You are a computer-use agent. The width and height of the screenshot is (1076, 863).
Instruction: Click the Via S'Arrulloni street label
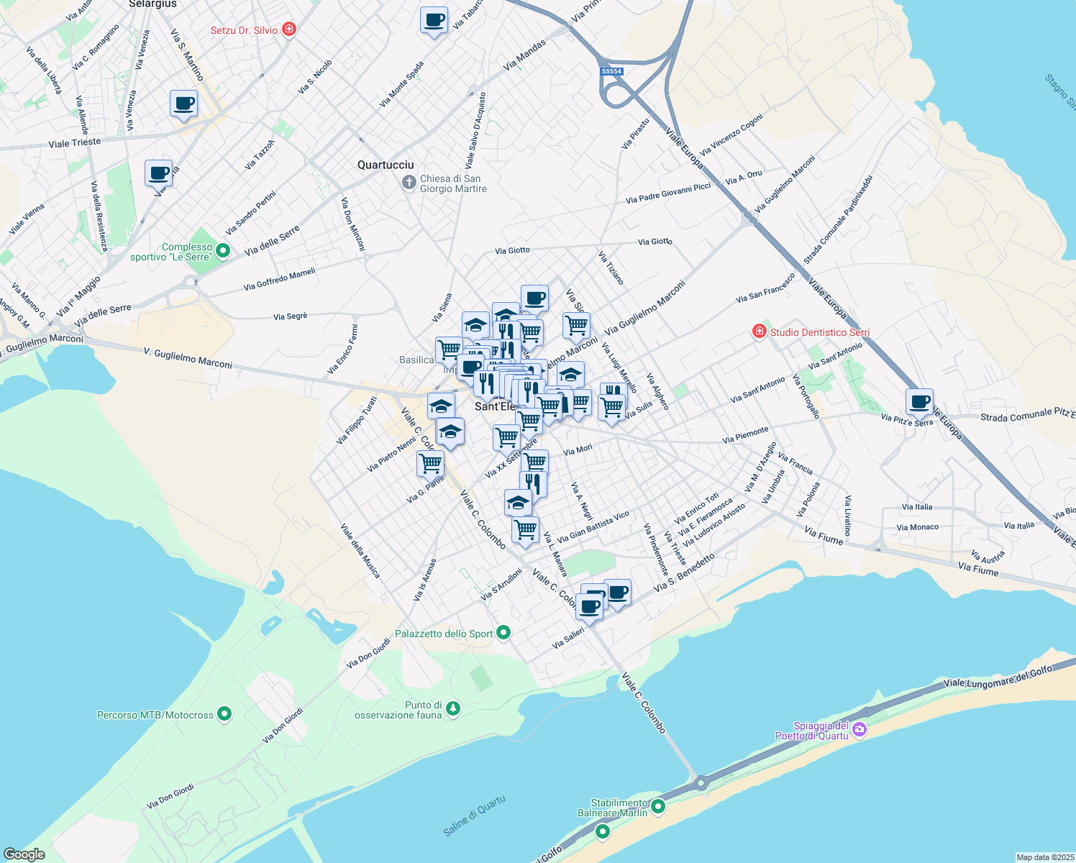tap(501, 585)
